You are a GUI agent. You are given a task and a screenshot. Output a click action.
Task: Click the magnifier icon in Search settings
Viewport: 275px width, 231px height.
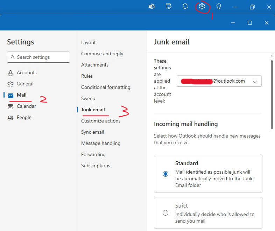[x=13, y=57]
